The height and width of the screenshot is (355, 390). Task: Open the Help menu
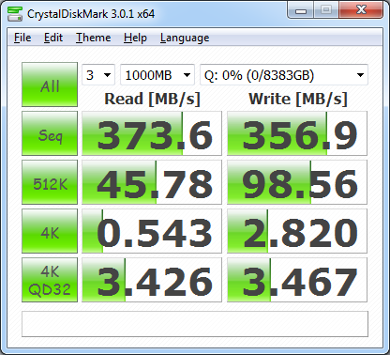135,38
